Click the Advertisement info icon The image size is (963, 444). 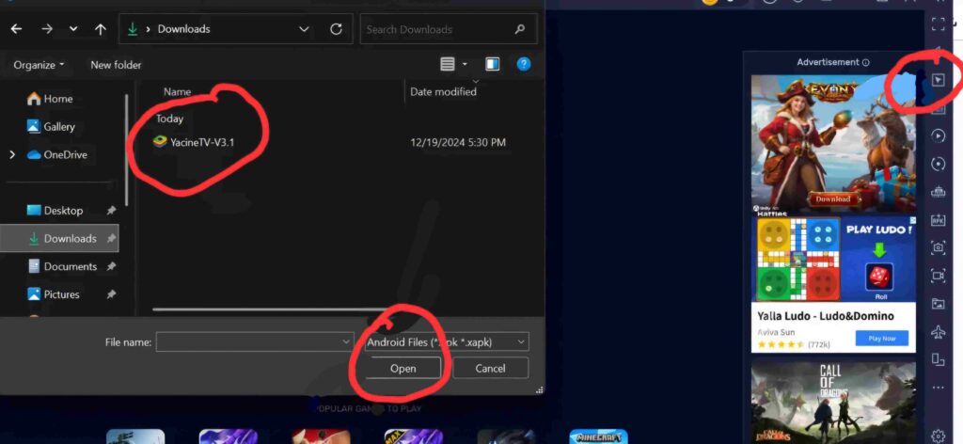pos(866,63)
